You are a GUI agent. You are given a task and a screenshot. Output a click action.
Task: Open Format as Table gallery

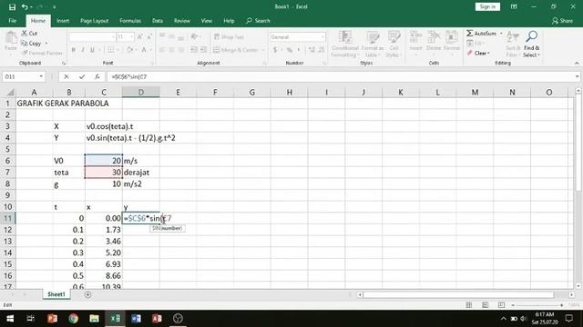tap(373, 44)
